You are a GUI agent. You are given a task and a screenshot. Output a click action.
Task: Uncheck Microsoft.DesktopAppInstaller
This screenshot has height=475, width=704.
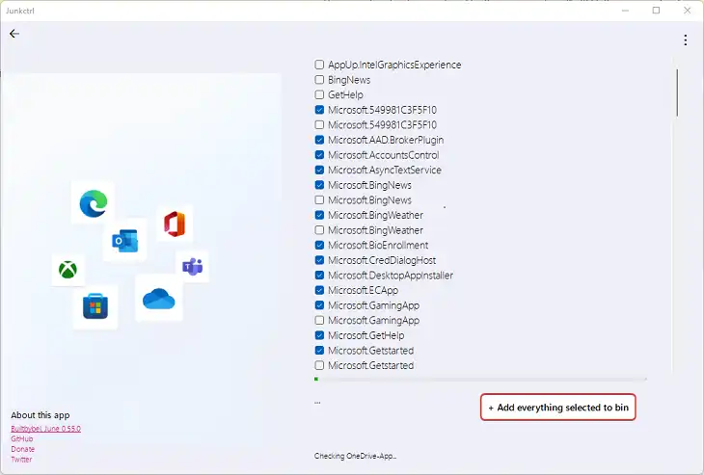pos(319,275)
